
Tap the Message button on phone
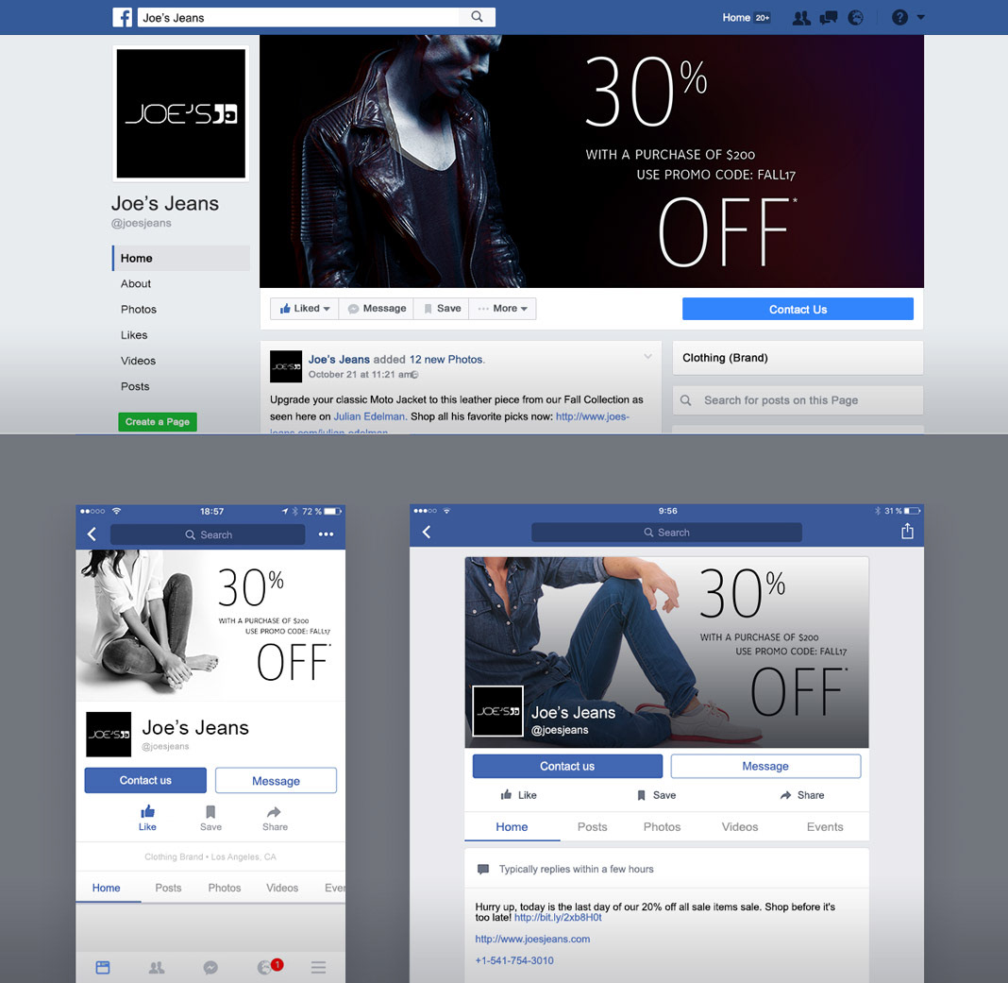[276, 780]
